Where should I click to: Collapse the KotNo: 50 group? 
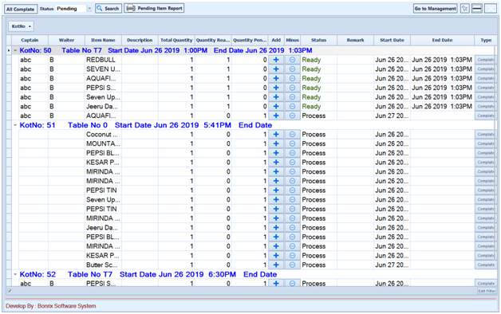pyautogui.click(x=15, y=50)
